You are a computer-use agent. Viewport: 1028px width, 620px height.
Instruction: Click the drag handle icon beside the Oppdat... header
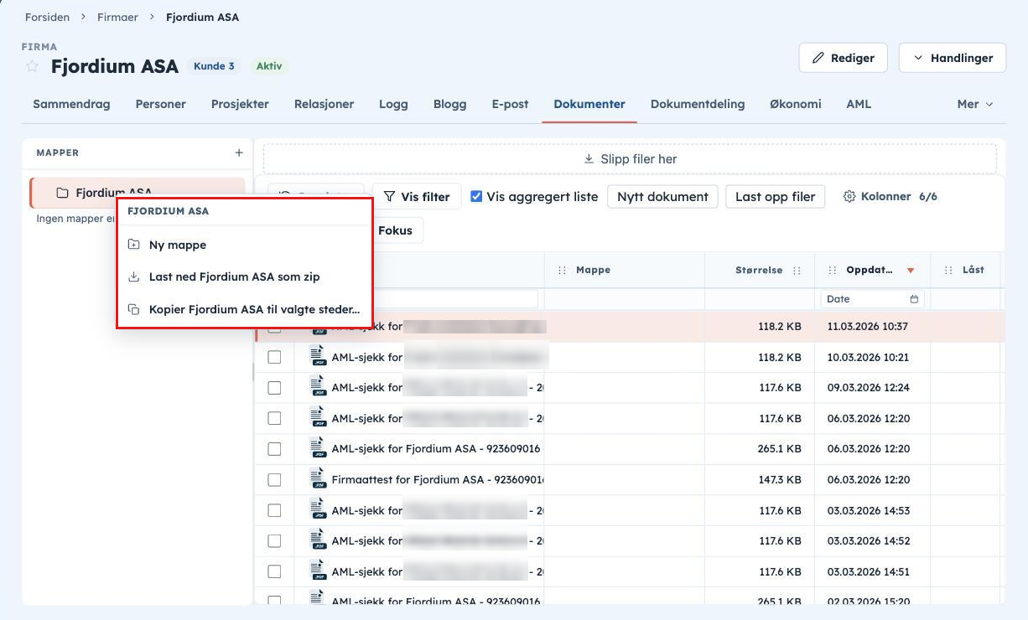[833, 270]
